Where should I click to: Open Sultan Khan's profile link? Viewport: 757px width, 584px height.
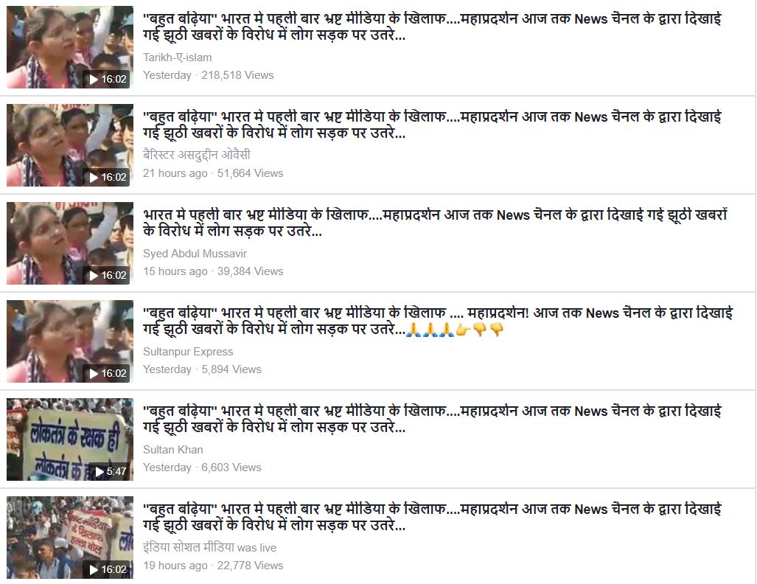(172, 450)
